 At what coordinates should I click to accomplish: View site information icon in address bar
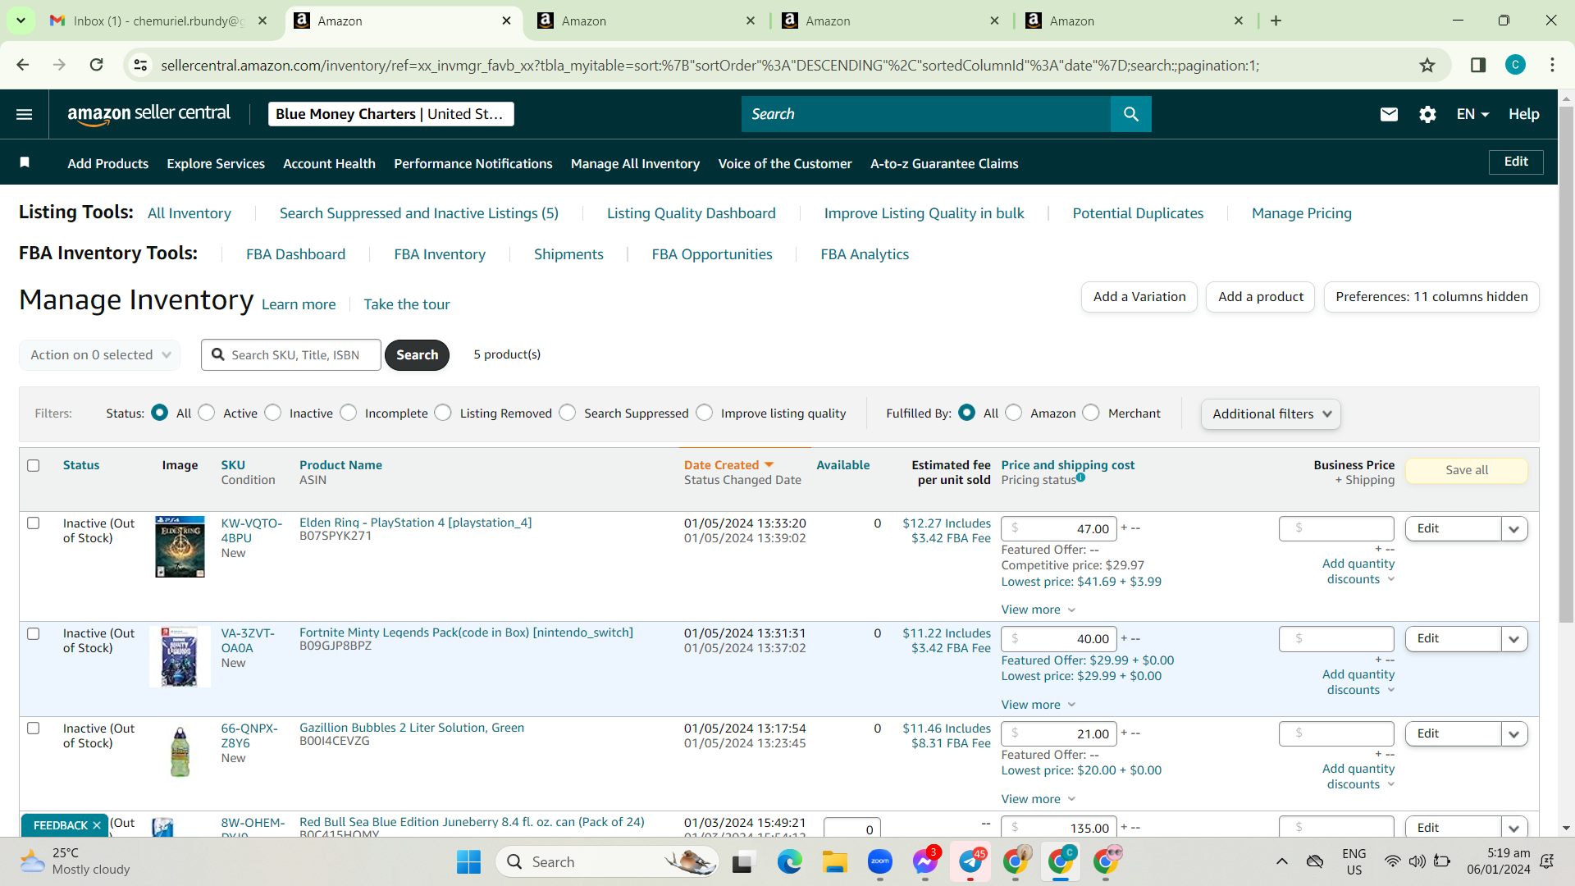point(140,65)
